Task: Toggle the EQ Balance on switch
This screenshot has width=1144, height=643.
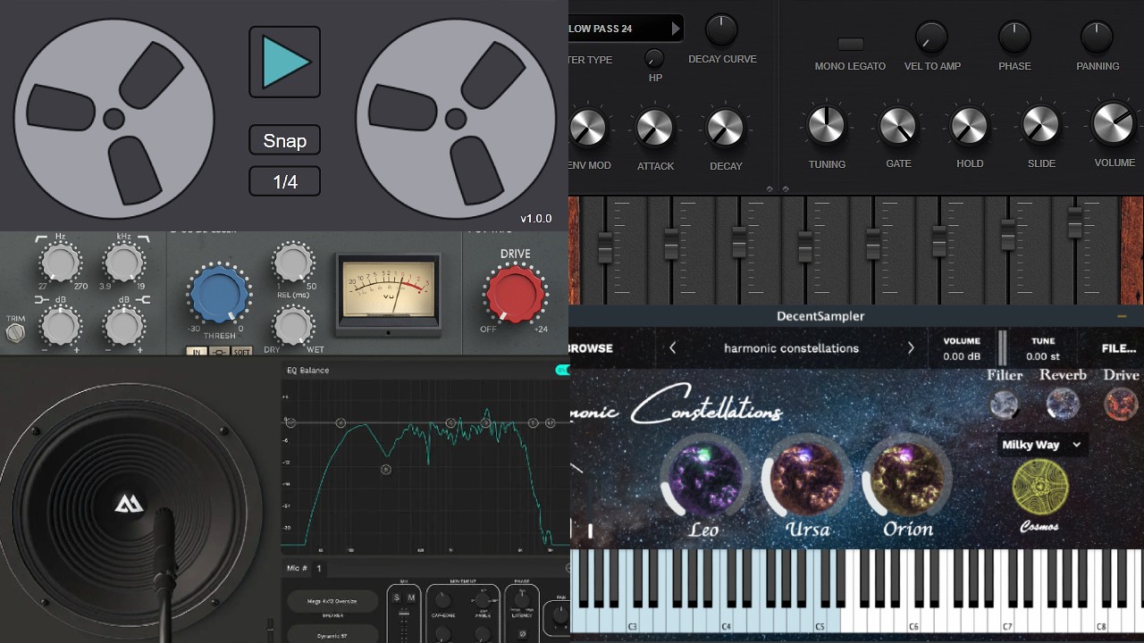Action: (562, 370)
